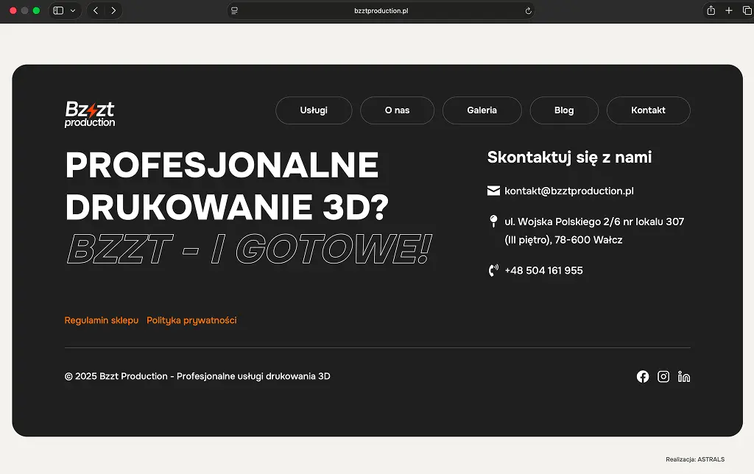Click the Safari share icon
This screenshot has height=474, width=754.
point(711,11)
